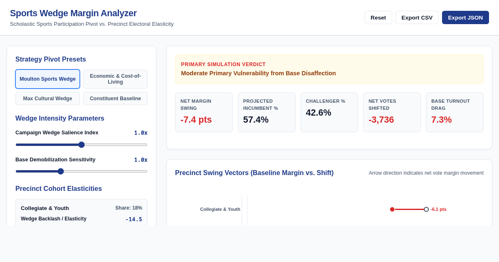Click the Collegiate & Youth chart axis label
The width and height of the screenshot is (499, 262).
coord(220,209)
